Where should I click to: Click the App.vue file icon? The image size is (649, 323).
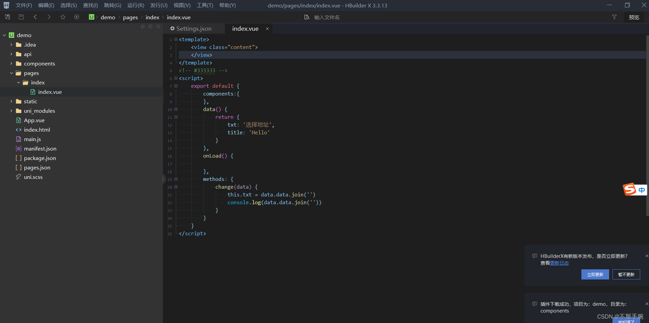click(19, 120)
